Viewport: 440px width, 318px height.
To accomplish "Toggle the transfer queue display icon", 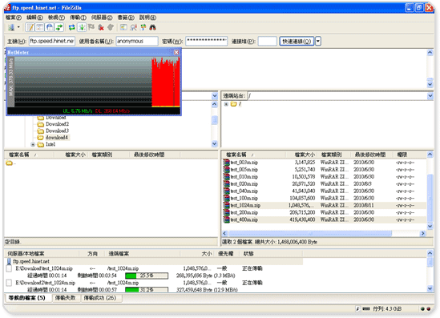I will (59, 27).
